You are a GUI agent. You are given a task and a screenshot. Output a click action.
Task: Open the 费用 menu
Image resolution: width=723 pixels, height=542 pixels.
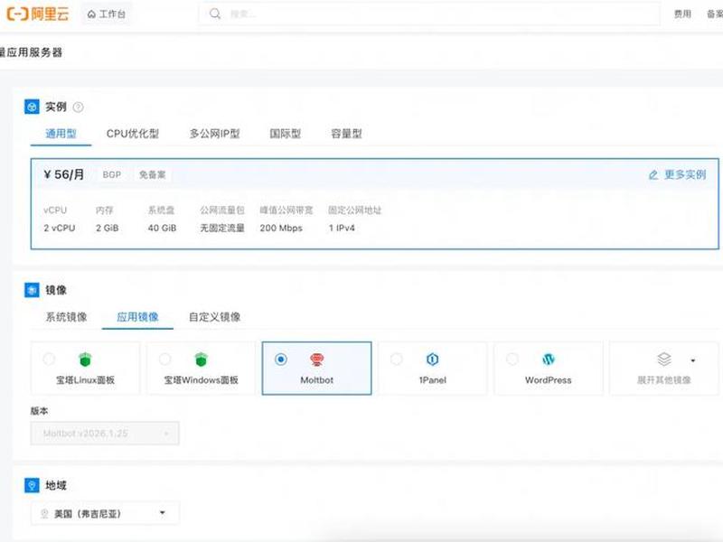coord(682,14)
